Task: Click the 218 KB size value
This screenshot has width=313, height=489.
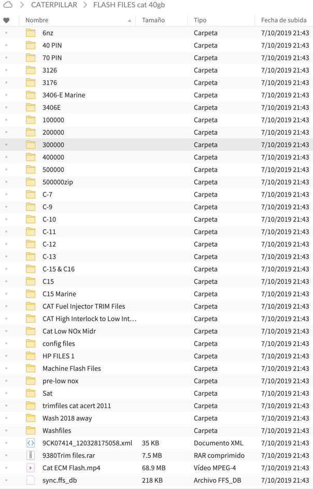Action: [152, 480]
